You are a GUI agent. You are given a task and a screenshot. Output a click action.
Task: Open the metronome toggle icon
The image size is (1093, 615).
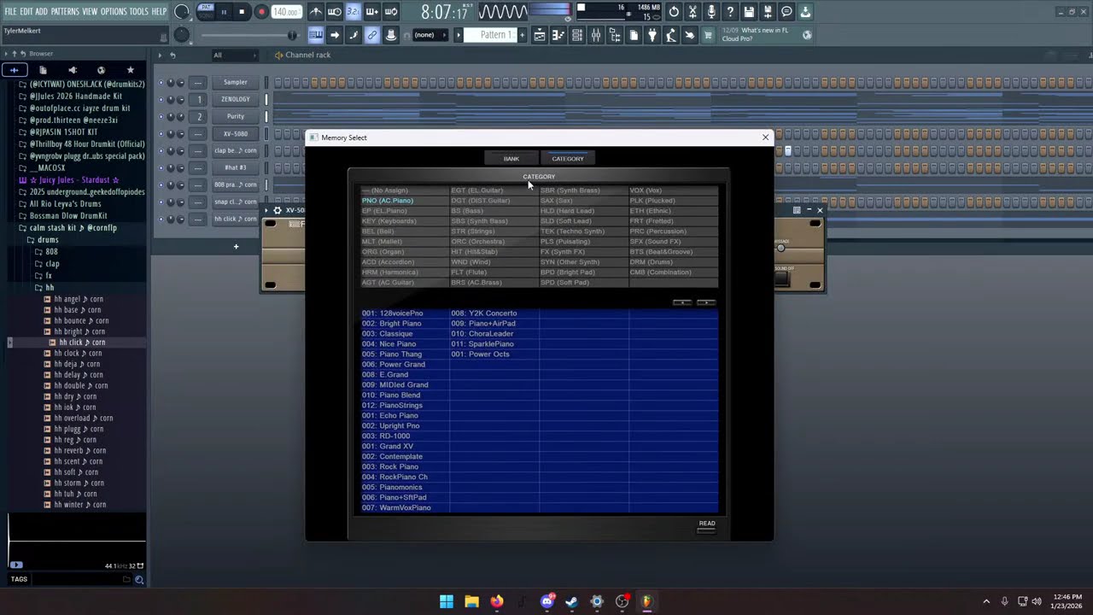(x=316, y=12)
